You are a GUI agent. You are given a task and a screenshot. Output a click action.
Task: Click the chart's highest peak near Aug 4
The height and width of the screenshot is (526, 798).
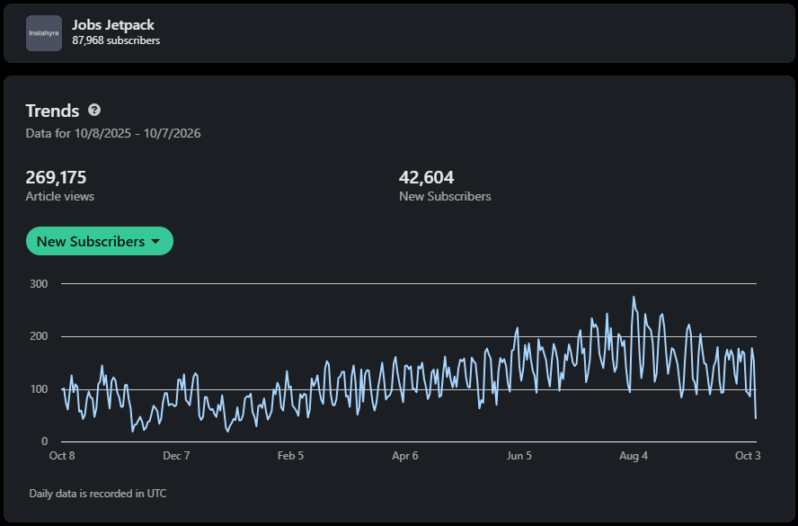[x=634, y=297]
